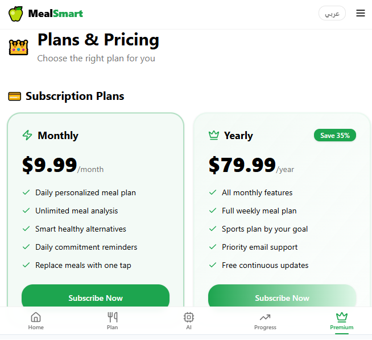Switch language to Arabic
372x340 pixels.
tap(332, 14)
